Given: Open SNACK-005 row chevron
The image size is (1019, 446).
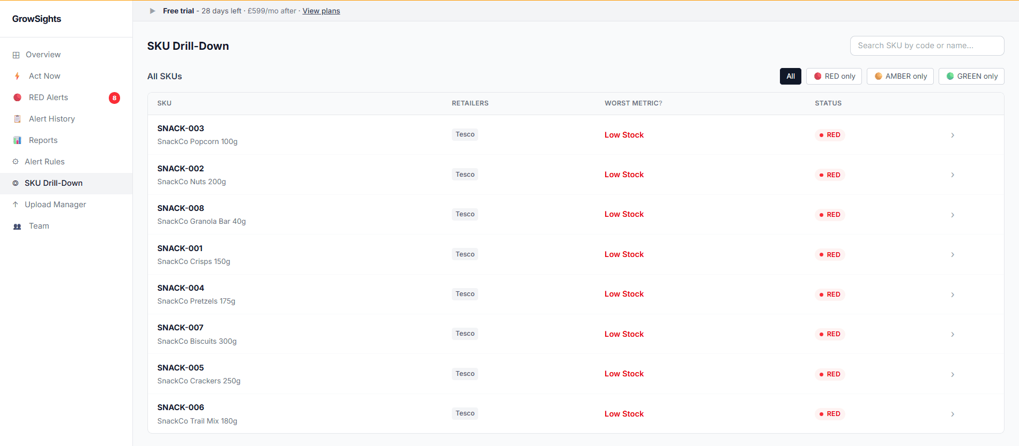Looking at the screenshot, I should pyautogui.click(x=953, y=374).
